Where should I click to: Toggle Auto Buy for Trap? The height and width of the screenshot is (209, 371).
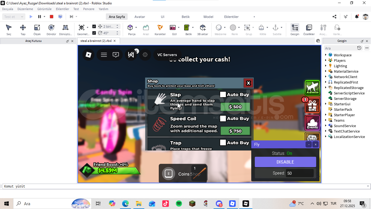223,142
